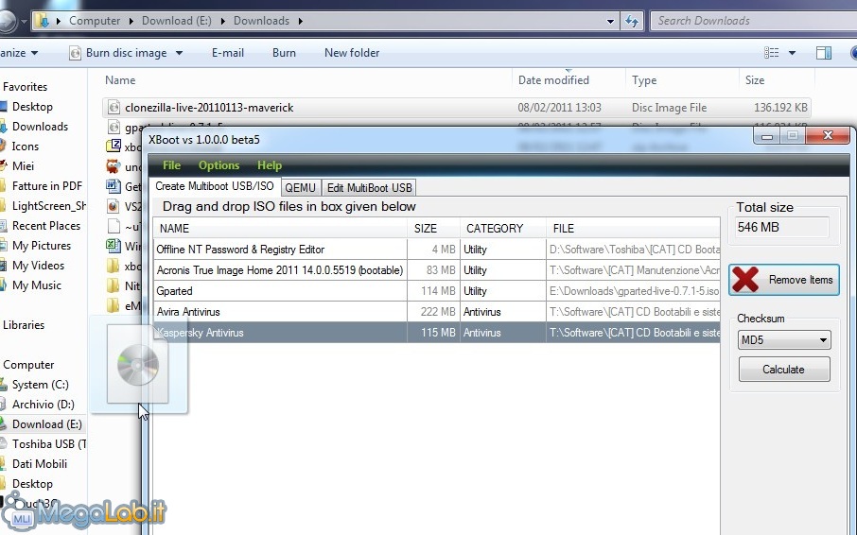
Task: Open the Options menu in XBoot
Action: (x=219, y=165)
